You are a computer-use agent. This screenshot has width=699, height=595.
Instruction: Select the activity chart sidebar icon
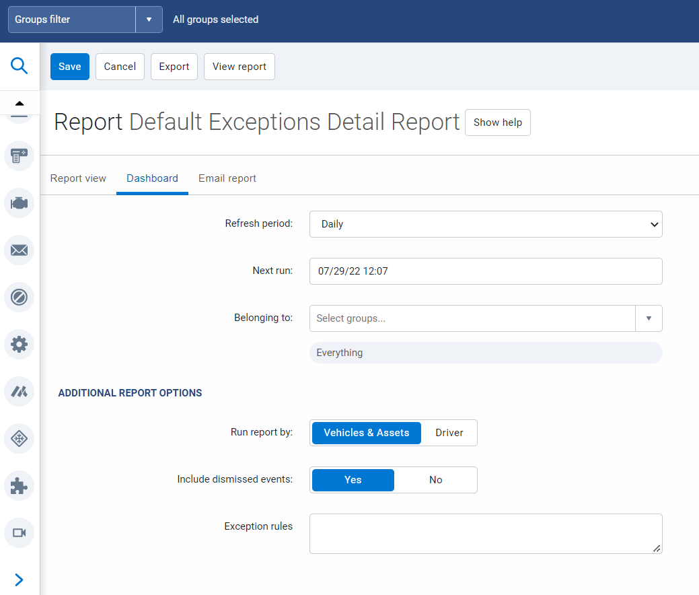[x=18, y=391]
